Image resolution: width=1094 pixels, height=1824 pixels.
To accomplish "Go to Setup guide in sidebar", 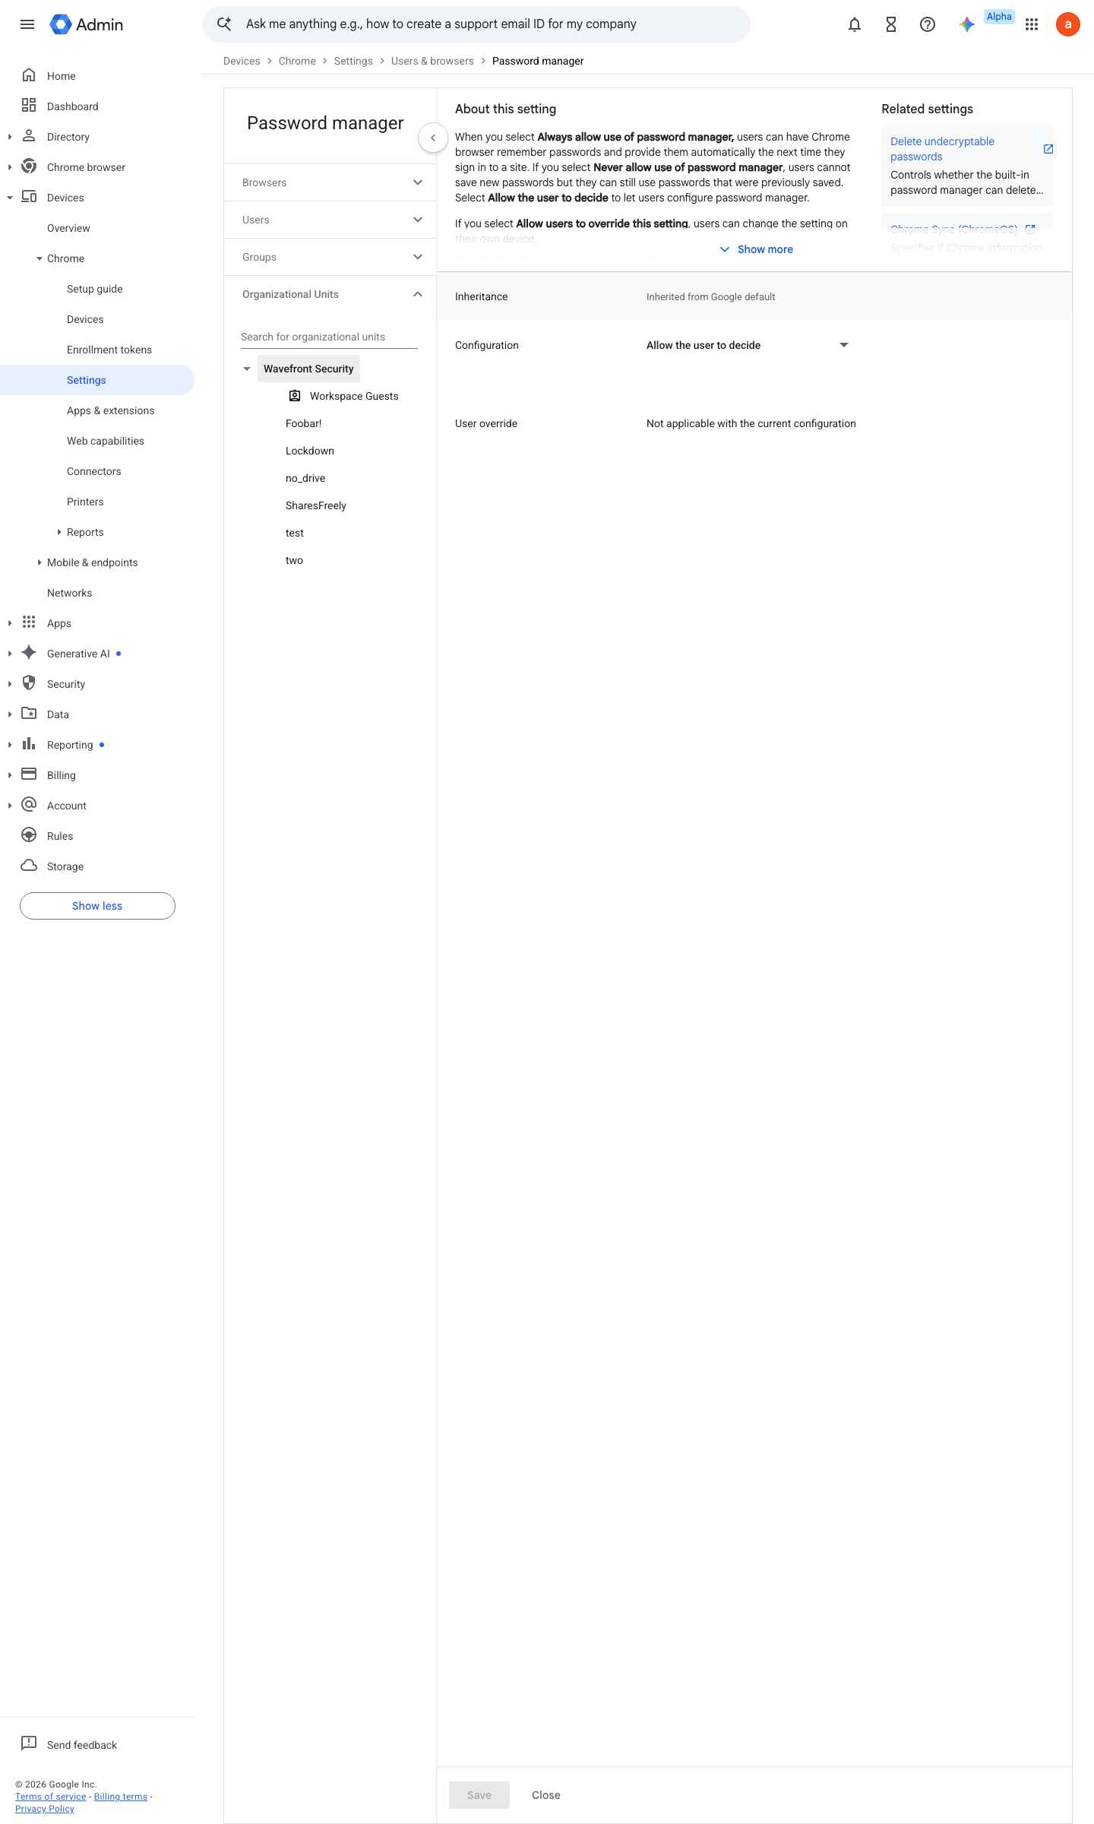I will pyautogui.click(x=95, y=289).
